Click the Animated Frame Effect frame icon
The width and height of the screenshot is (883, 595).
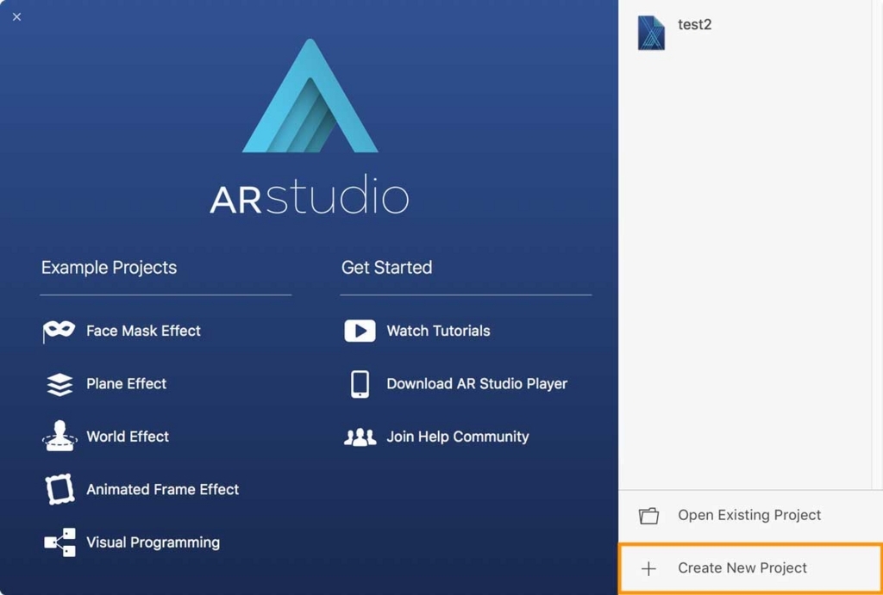59,489
